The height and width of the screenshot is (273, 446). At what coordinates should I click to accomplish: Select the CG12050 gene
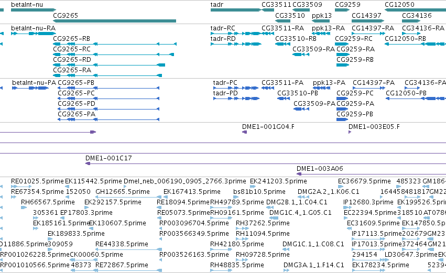point(415,10)
